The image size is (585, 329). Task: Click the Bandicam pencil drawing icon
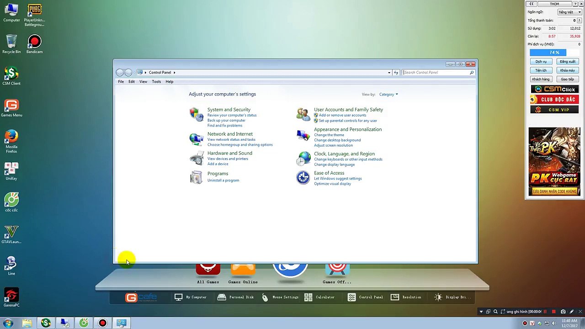(x=571, y=312)
